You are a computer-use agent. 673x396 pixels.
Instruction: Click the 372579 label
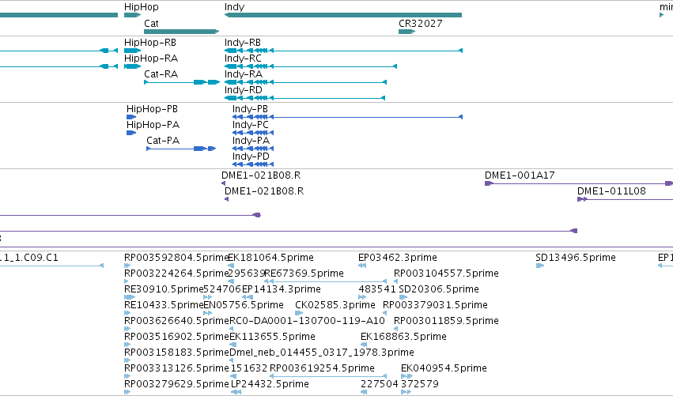tap(420, 385)
